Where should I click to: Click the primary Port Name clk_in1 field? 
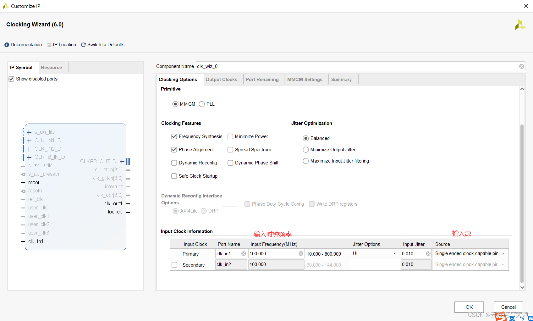pyautogui.click(x=231, y=254)
